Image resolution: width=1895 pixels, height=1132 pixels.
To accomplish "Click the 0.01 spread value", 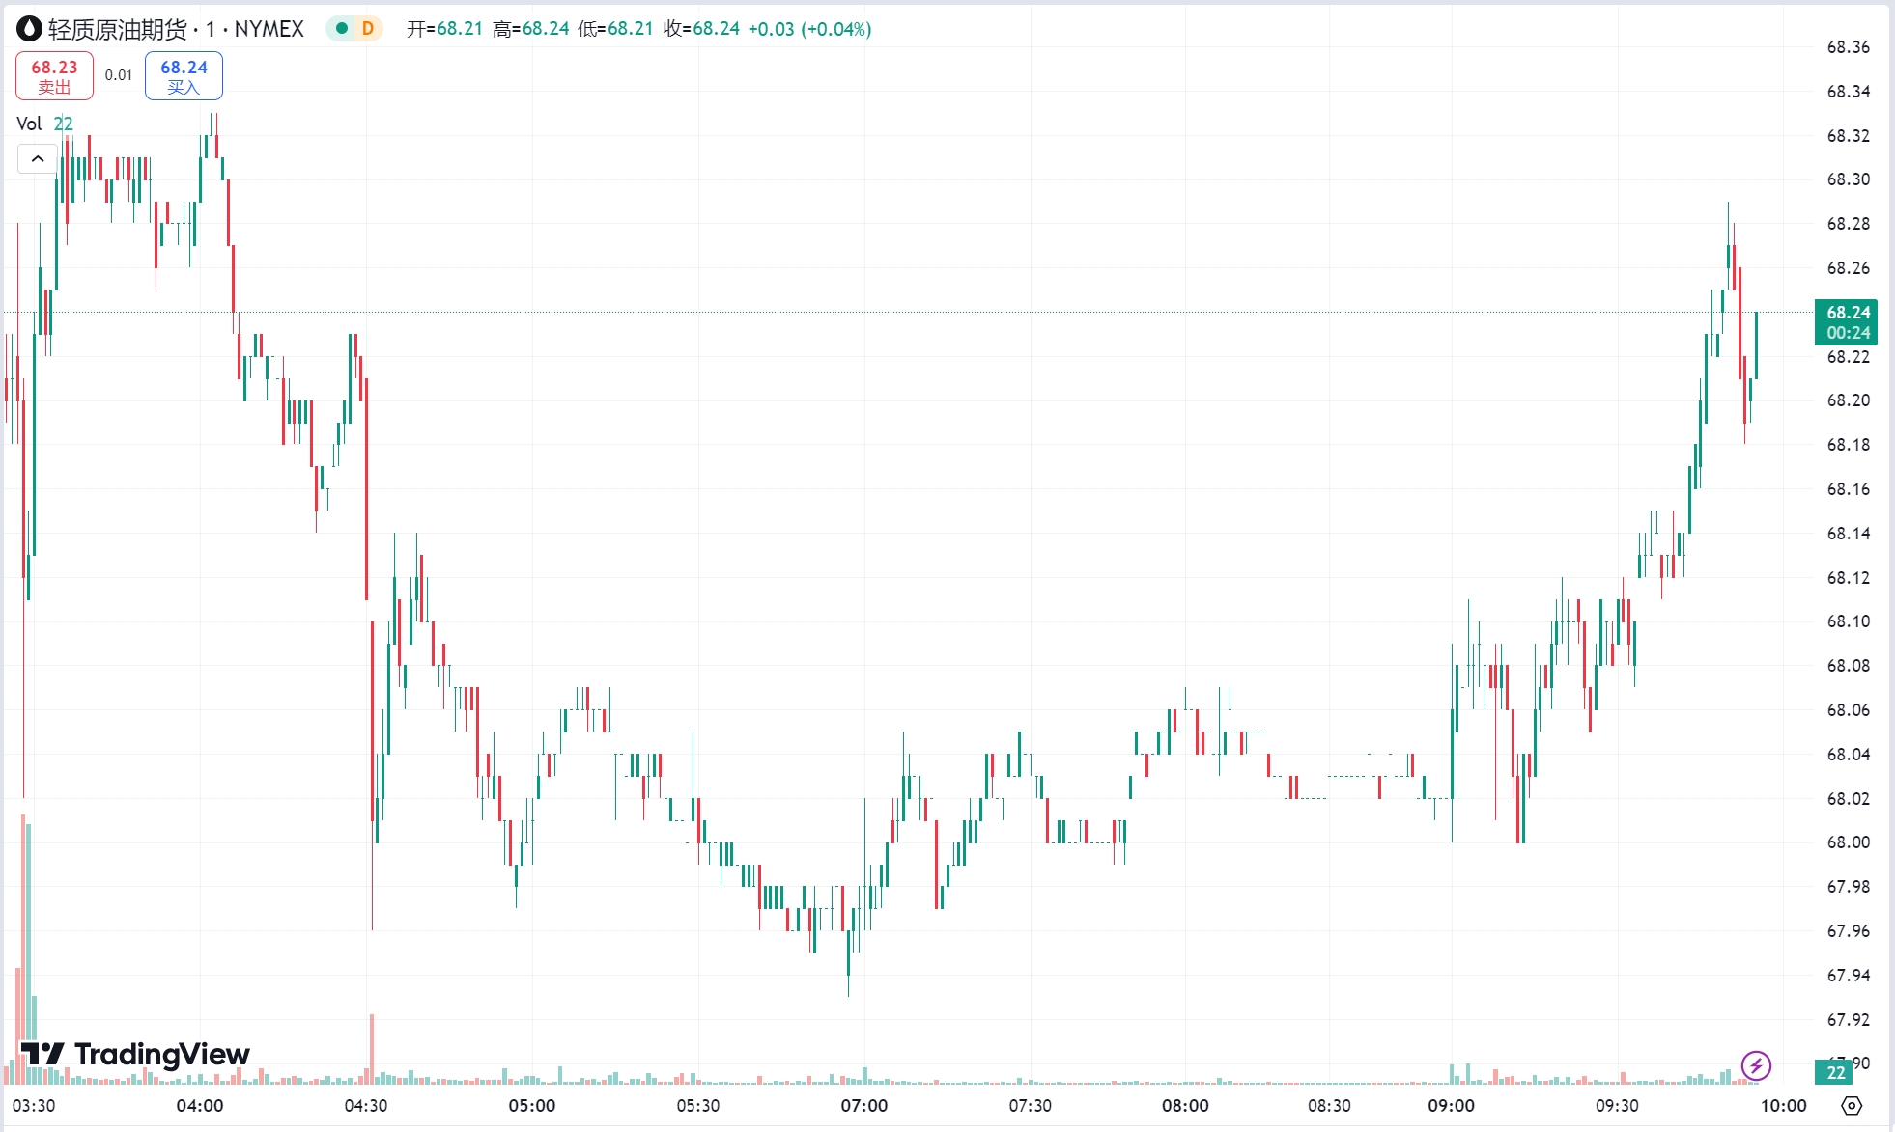I will [119, 75].
